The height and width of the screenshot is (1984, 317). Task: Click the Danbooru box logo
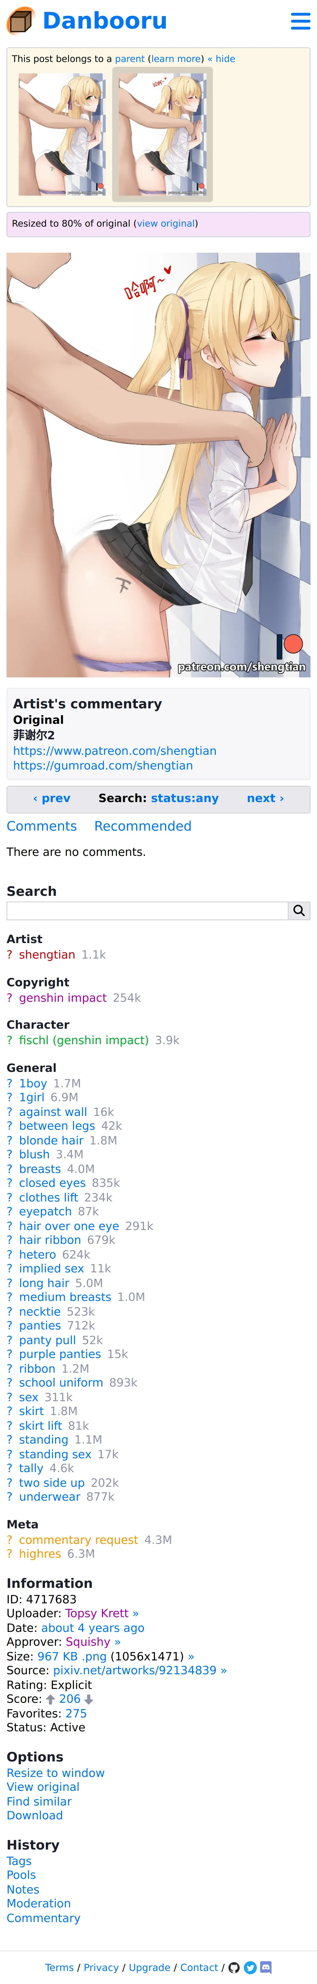tap(21, 21)
